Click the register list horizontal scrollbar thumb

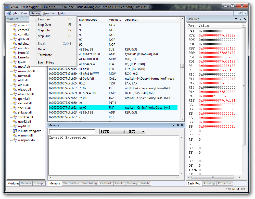point(212,177)
